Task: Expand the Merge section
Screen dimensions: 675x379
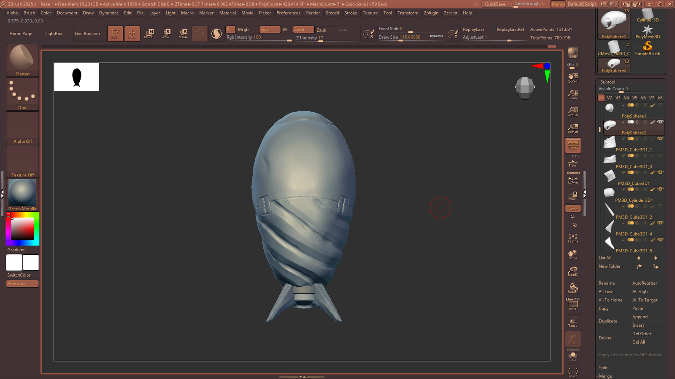Action: (x=605, y=376)
